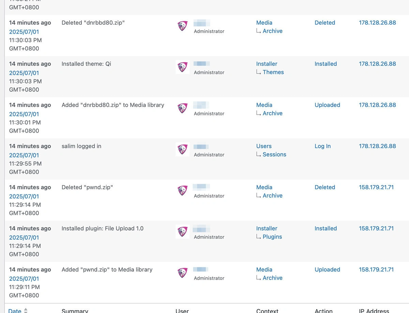Click Administrator role text in salim logged in row
409x313 pixels.
point(209,155)
